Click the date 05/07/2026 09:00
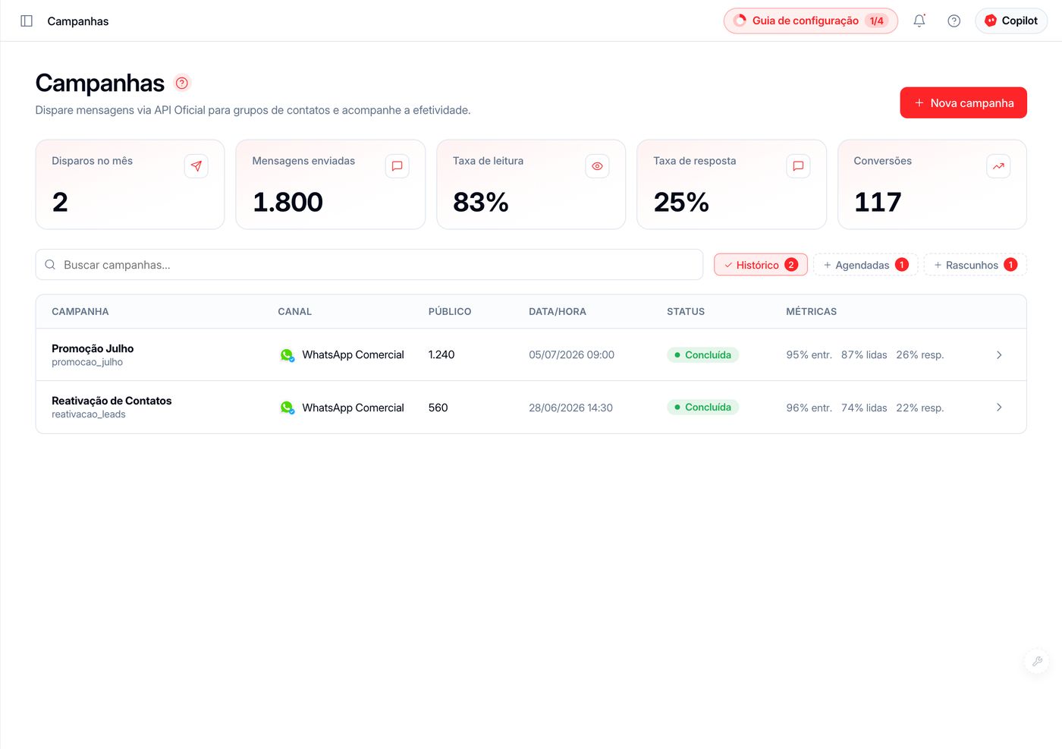The height and width of the screenshot is (749, 1062). coord(572,355)
